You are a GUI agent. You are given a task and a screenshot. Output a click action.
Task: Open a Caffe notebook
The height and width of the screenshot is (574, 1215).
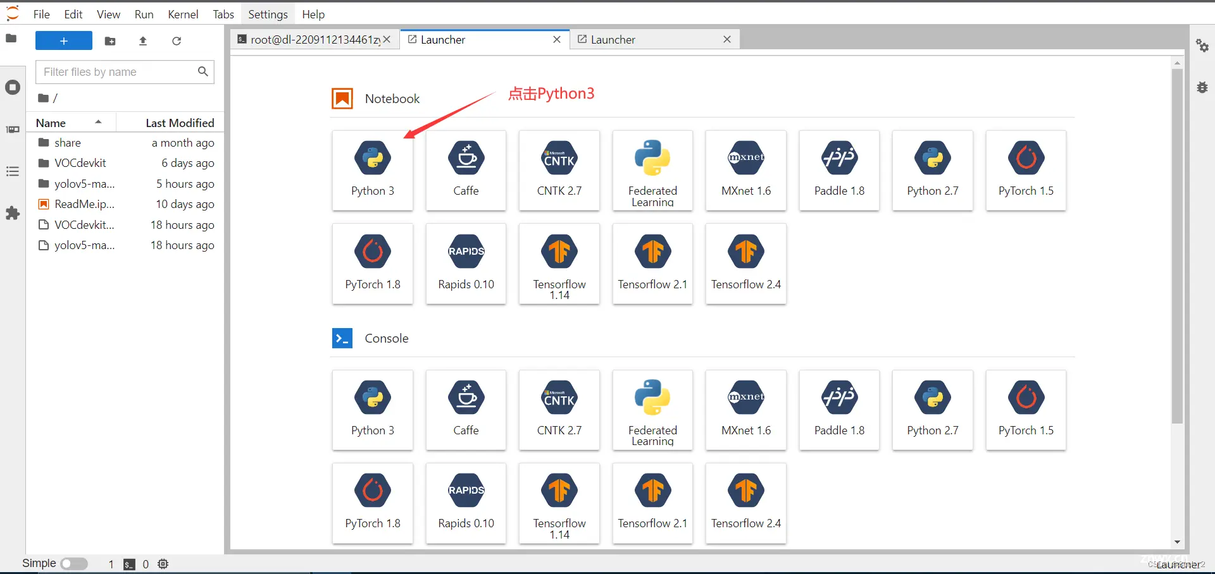tap(466, 171)
